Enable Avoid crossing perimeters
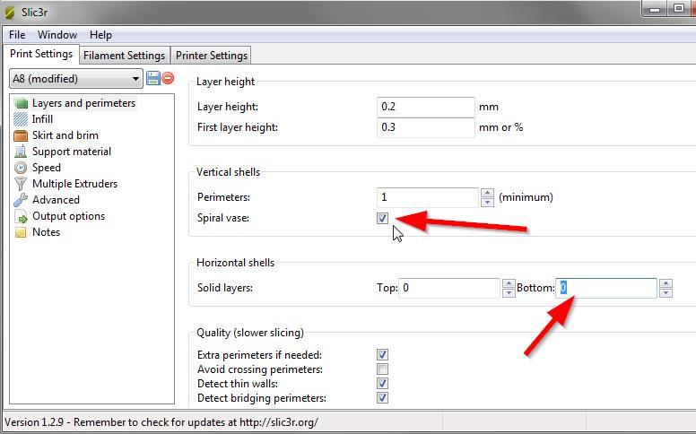Image resolution: width=696 pixels, height=434 pixels. 382,369
